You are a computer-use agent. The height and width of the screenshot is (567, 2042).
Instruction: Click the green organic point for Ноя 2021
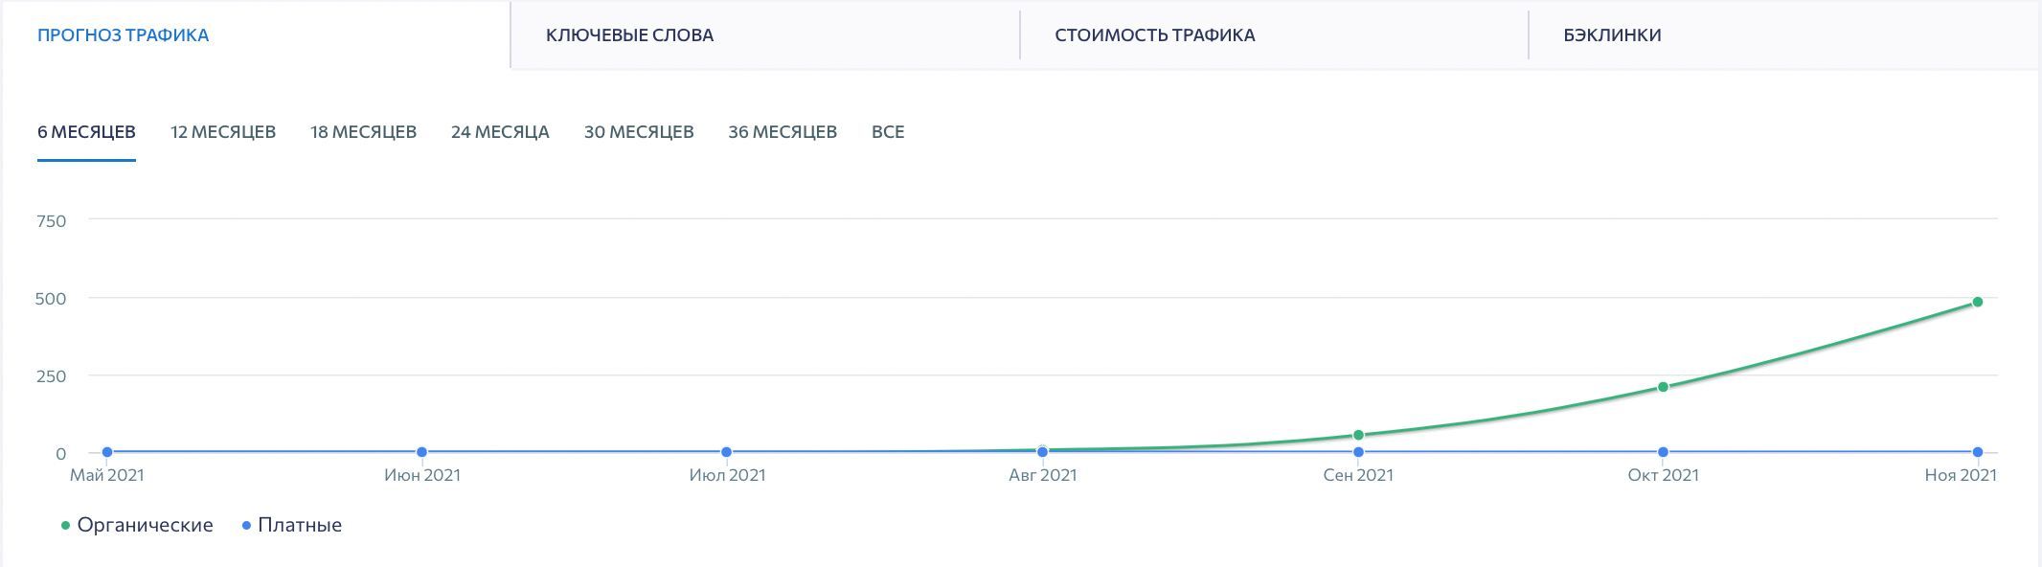1977,303
